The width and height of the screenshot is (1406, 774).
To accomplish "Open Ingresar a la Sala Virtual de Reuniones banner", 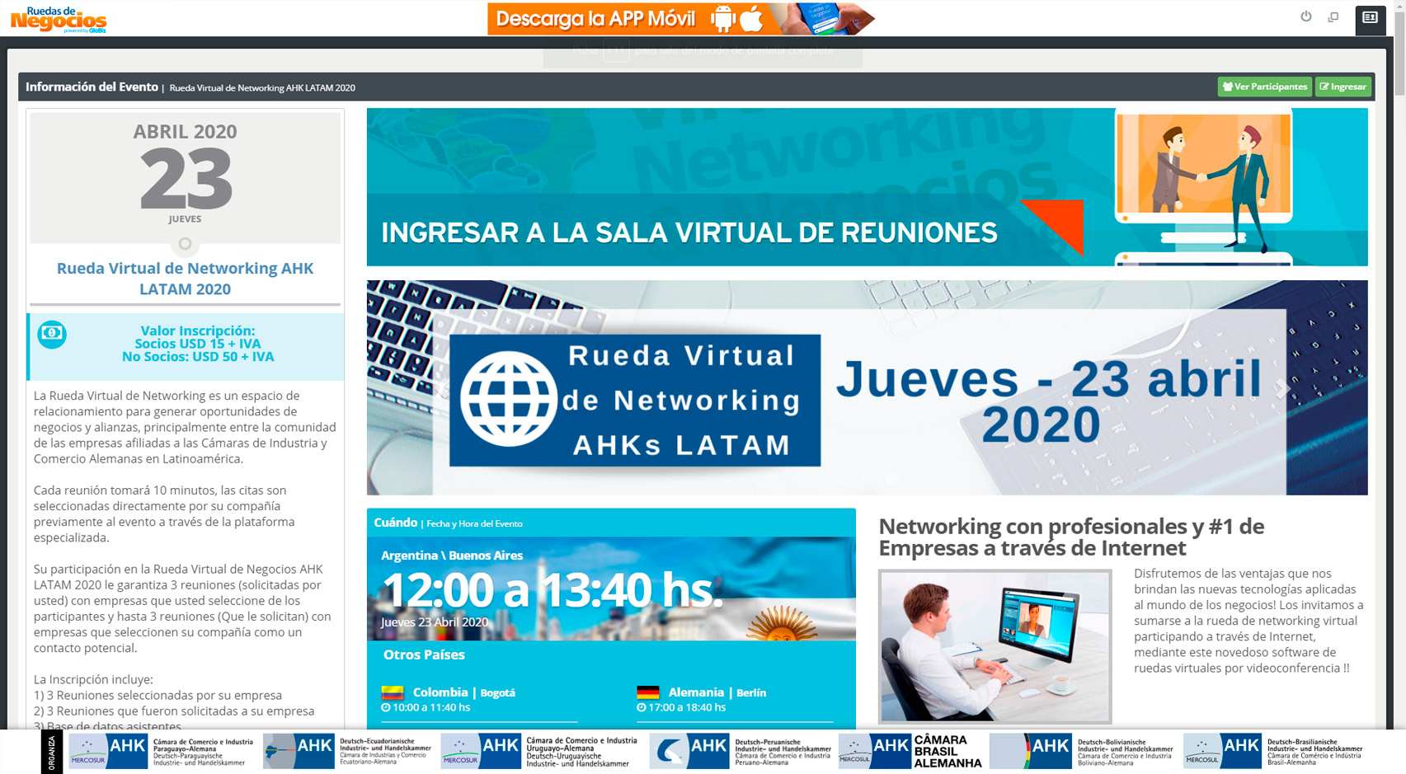I will point(867,187).
